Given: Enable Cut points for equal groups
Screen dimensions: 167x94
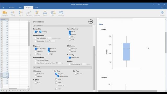Looking at the screenshot, I should point(36,38).
